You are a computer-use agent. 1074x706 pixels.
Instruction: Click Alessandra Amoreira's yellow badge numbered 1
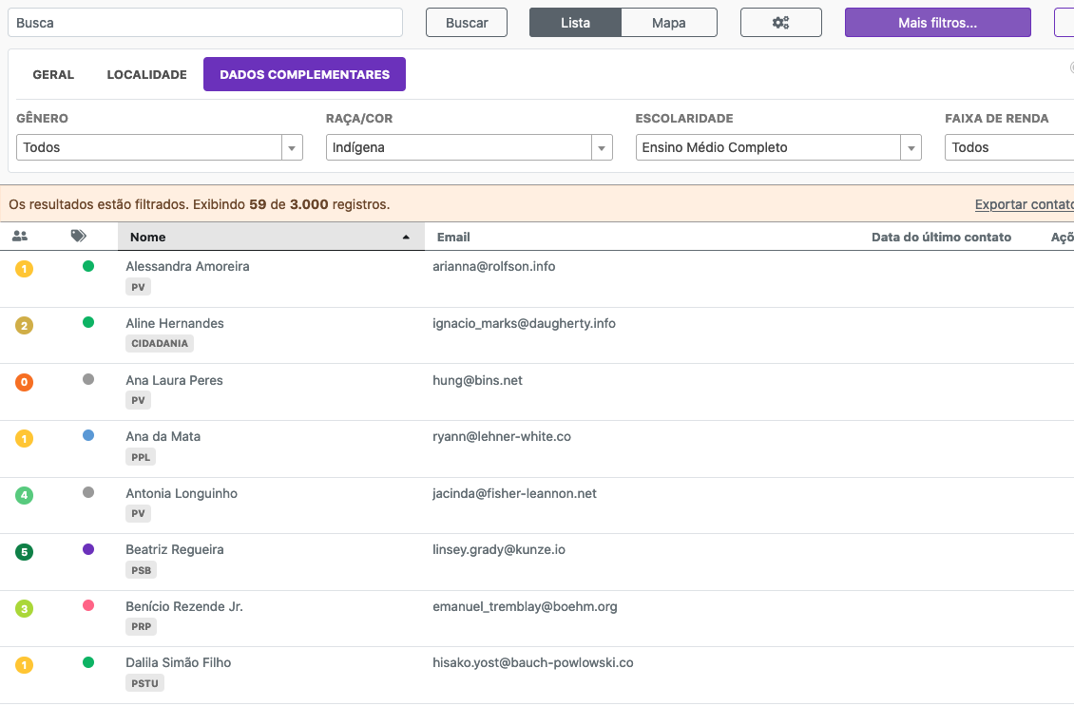[x=25, y=269]
